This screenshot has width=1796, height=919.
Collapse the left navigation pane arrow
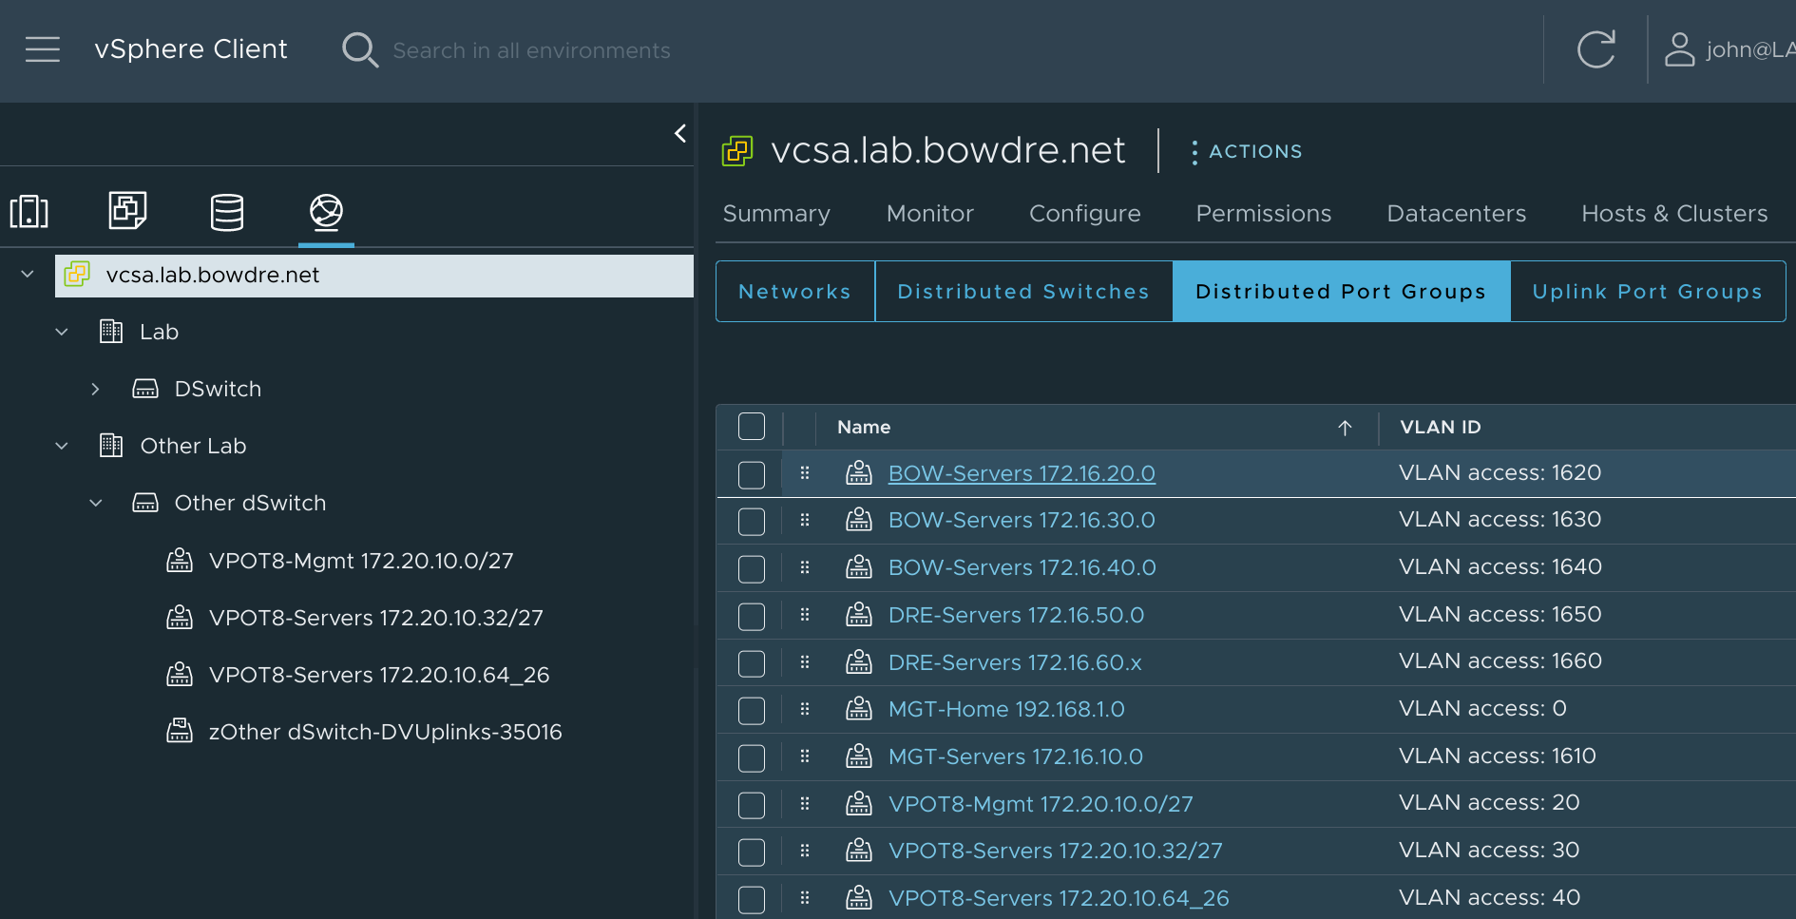click(680, 134)
